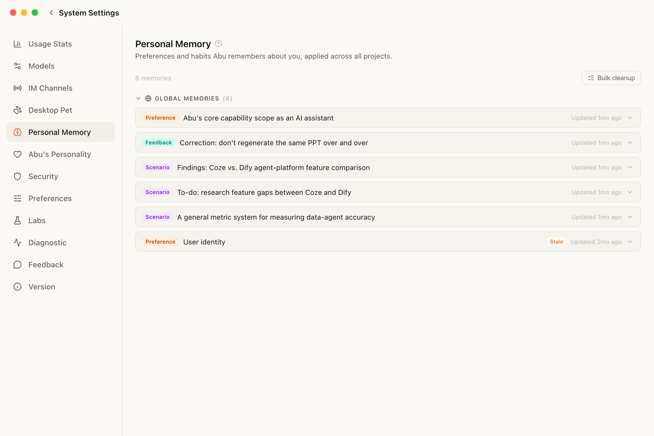The image size is (654, 436).
Task: Click the Usage Stats bar chart icon
Action: 17,44
